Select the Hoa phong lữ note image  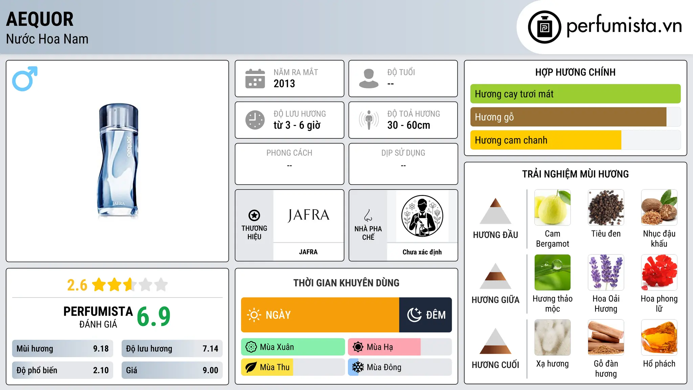[x=659, y=273]
